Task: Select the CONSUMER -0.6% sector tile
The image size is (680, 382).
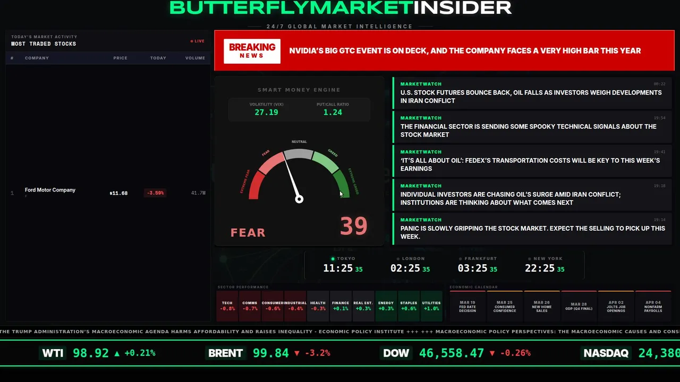Action: 273,306
